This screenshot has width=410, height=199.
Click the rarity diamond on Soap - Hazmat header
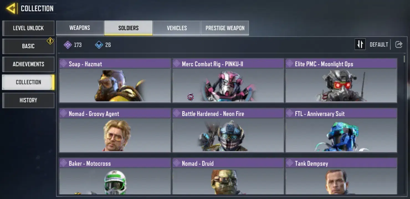click(x=63, y=64)
